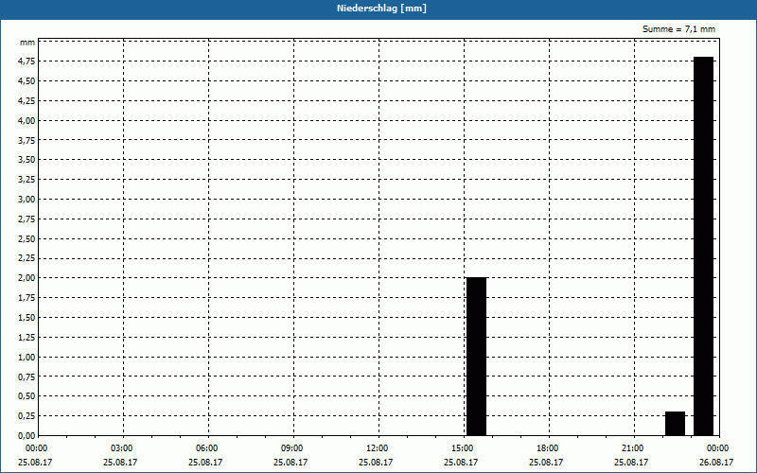
Task: Click the 25.08.17 date under 12:00
Action: click(x=376, y=463)
